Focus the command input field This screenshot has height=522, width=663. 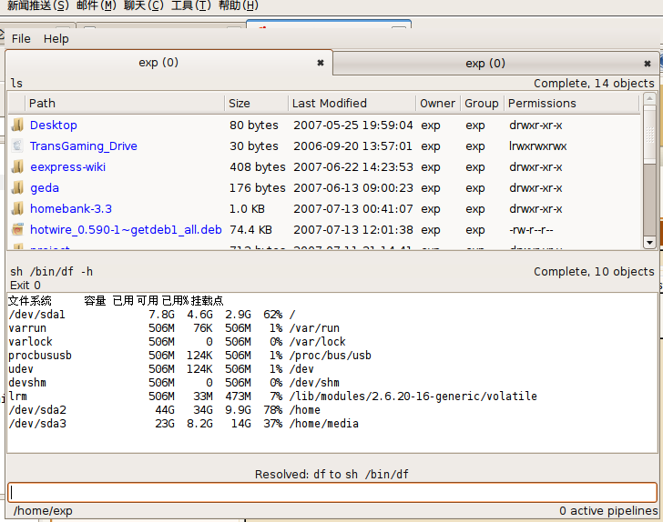(331, 492)
